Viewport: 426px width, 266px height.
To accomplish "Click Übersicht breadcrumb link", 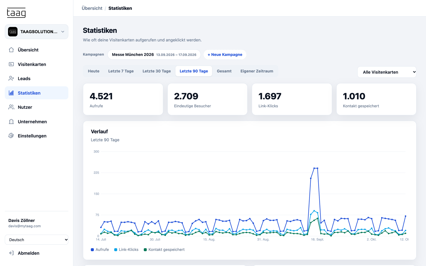I will pos(92,8).
